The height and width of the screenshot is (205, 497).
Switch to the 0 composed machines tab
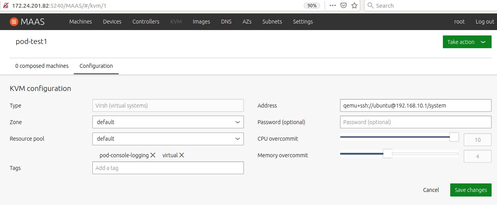42,66
